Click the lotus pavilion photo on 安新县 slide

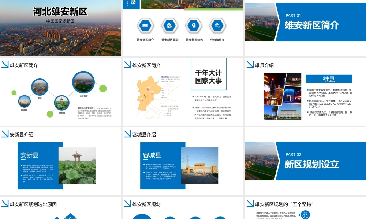click(x=77, y=166)
